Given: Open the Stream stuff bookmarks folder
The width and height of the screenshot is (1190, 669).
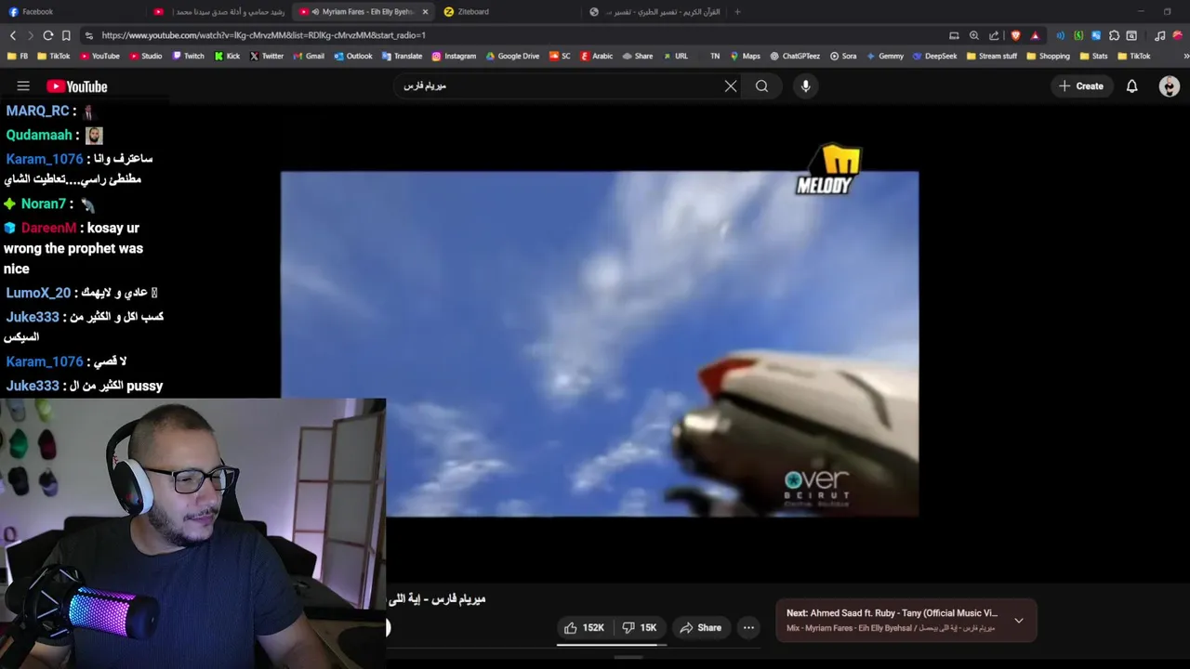Looking at the screenshot, I should click(992, 56).
